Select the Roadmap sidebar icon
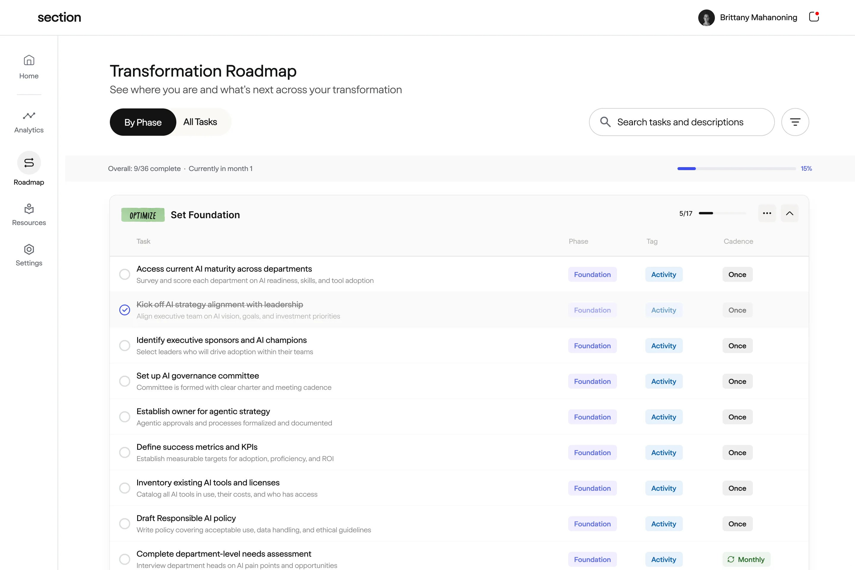The image size is (855, 570). [29, 162]
